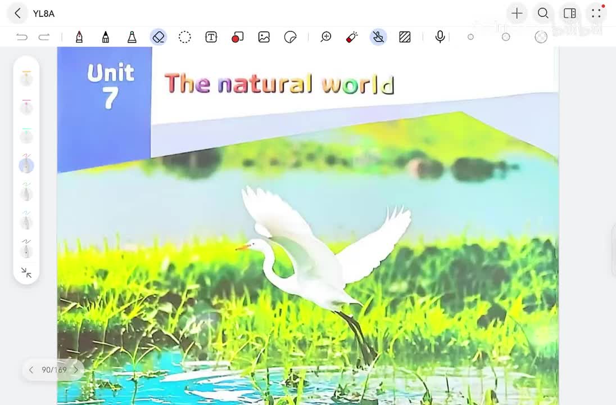Viewport: 616px width, 405px height.
Task: Select the laser pointer tool
Action: click(x=352, y=37)
